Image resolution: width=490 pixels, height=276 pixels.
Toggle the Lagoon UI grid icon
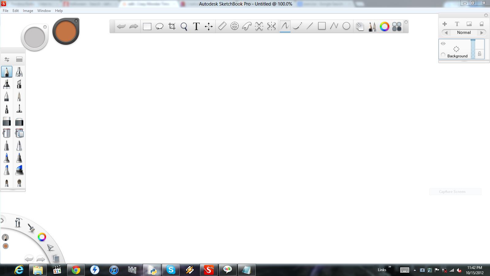pos(397,27)
